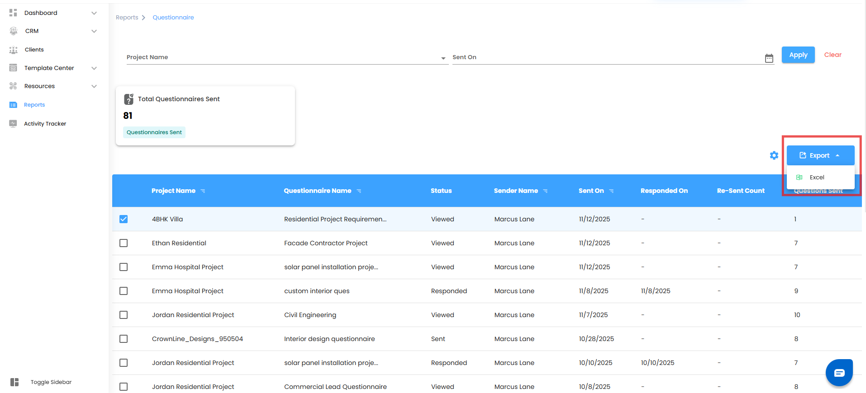This screenshot has height=393, width=866.
Task: Open the Sent On calendar picker icon
Action: 769,58
